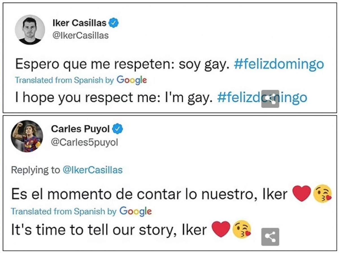Image resolution: width=339 pixels, height=253 pixels.
Task: Open #felizdomingo hashtag in the Spanish tweet
Action: pyautogui.click(x=279, y=65)
